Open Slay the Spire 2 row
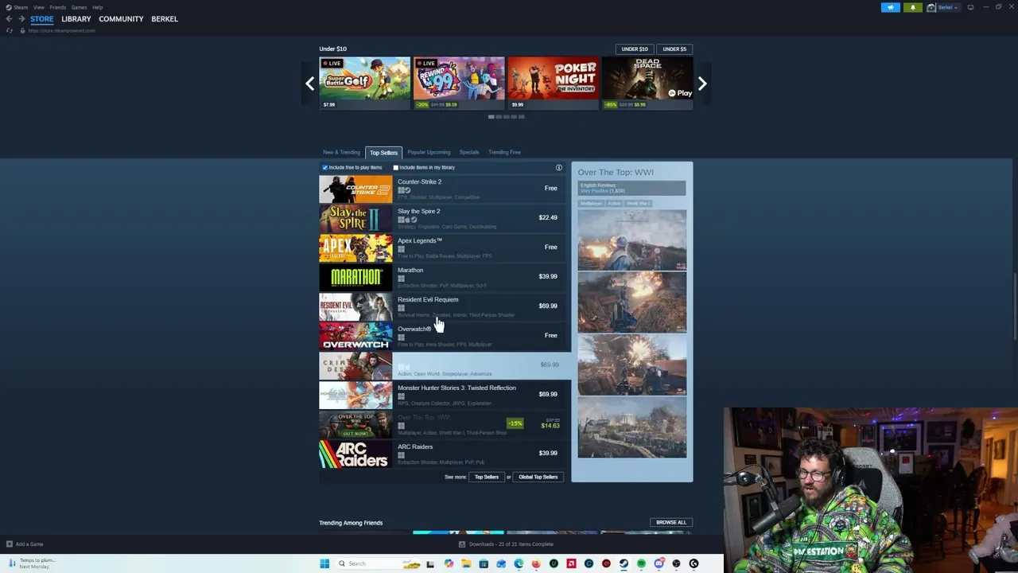The height and width of the screenshot is (573, 1018). point(445,218)
